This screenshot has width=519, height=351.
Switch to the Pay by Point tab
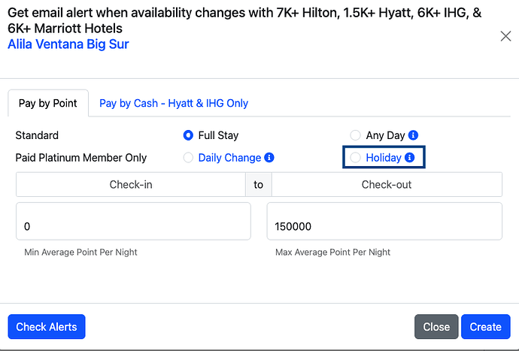pyautogui.click(x=48, y=103)
